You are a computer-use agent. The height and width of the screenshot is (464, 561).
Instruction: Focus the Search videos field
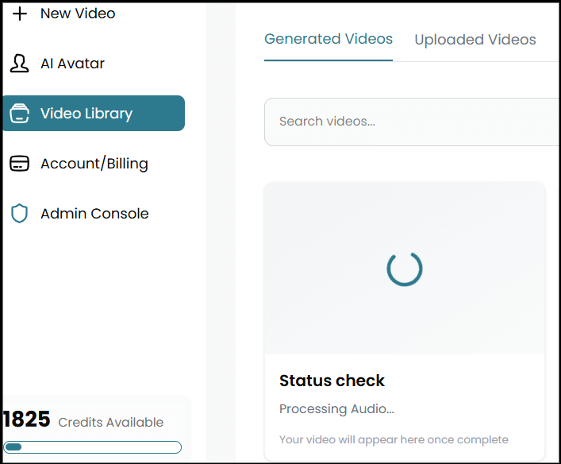(413, 122)
